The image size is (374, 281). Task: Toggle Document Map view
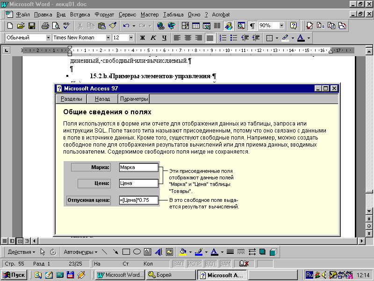tap(241, 26)
